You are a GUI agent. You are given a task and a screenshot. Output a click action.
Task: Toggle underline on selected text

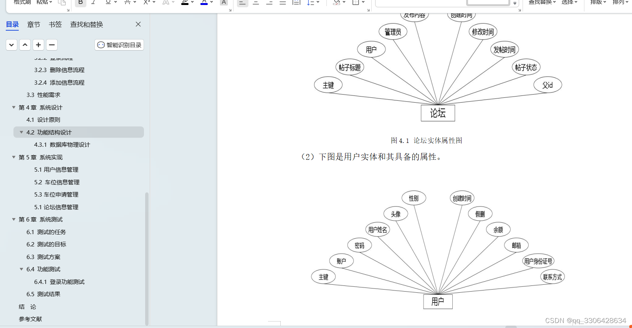click(x=108, y=2)
